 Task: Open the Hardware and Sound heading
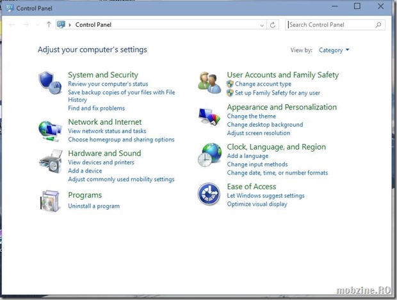coord(104,154)
